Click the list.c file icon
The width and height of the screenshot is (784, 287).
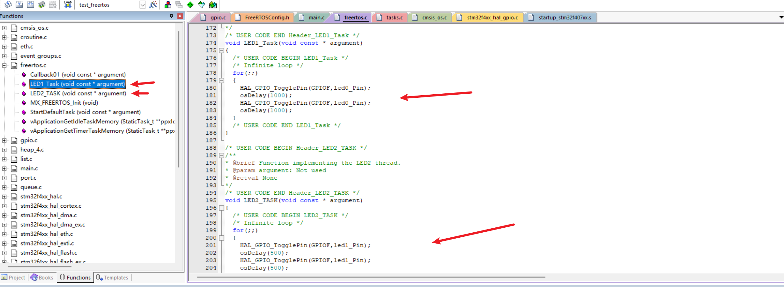click(14, 159)
